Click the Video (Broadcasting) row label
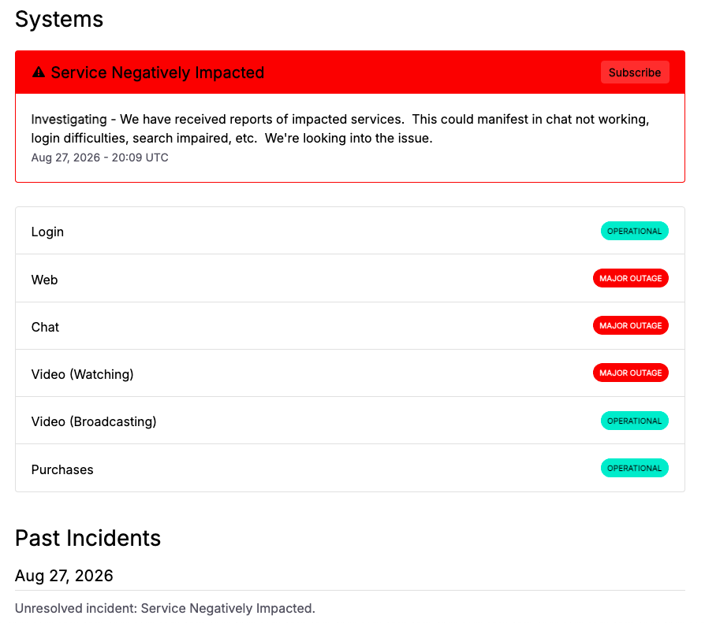The image size is (705, 623). tap(94, 421)
